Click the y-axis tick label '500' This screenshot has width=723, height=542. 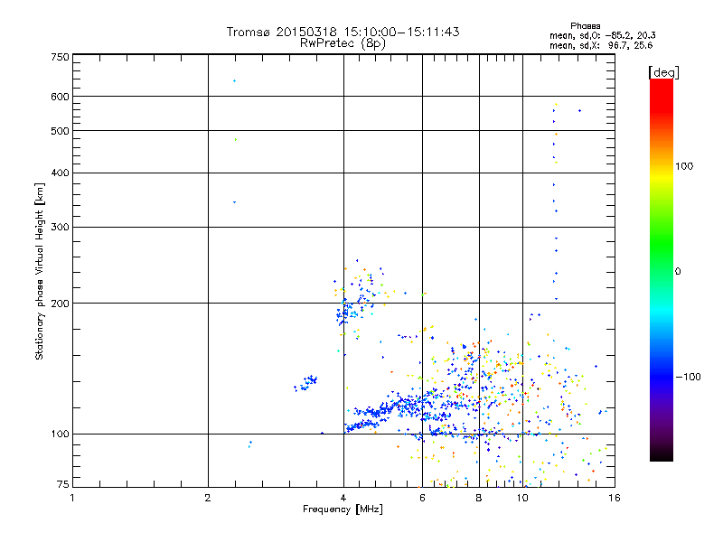click(x=60, y=131)
